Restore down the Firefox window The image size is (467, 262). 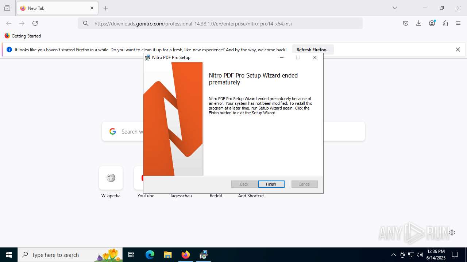[442, 8]
